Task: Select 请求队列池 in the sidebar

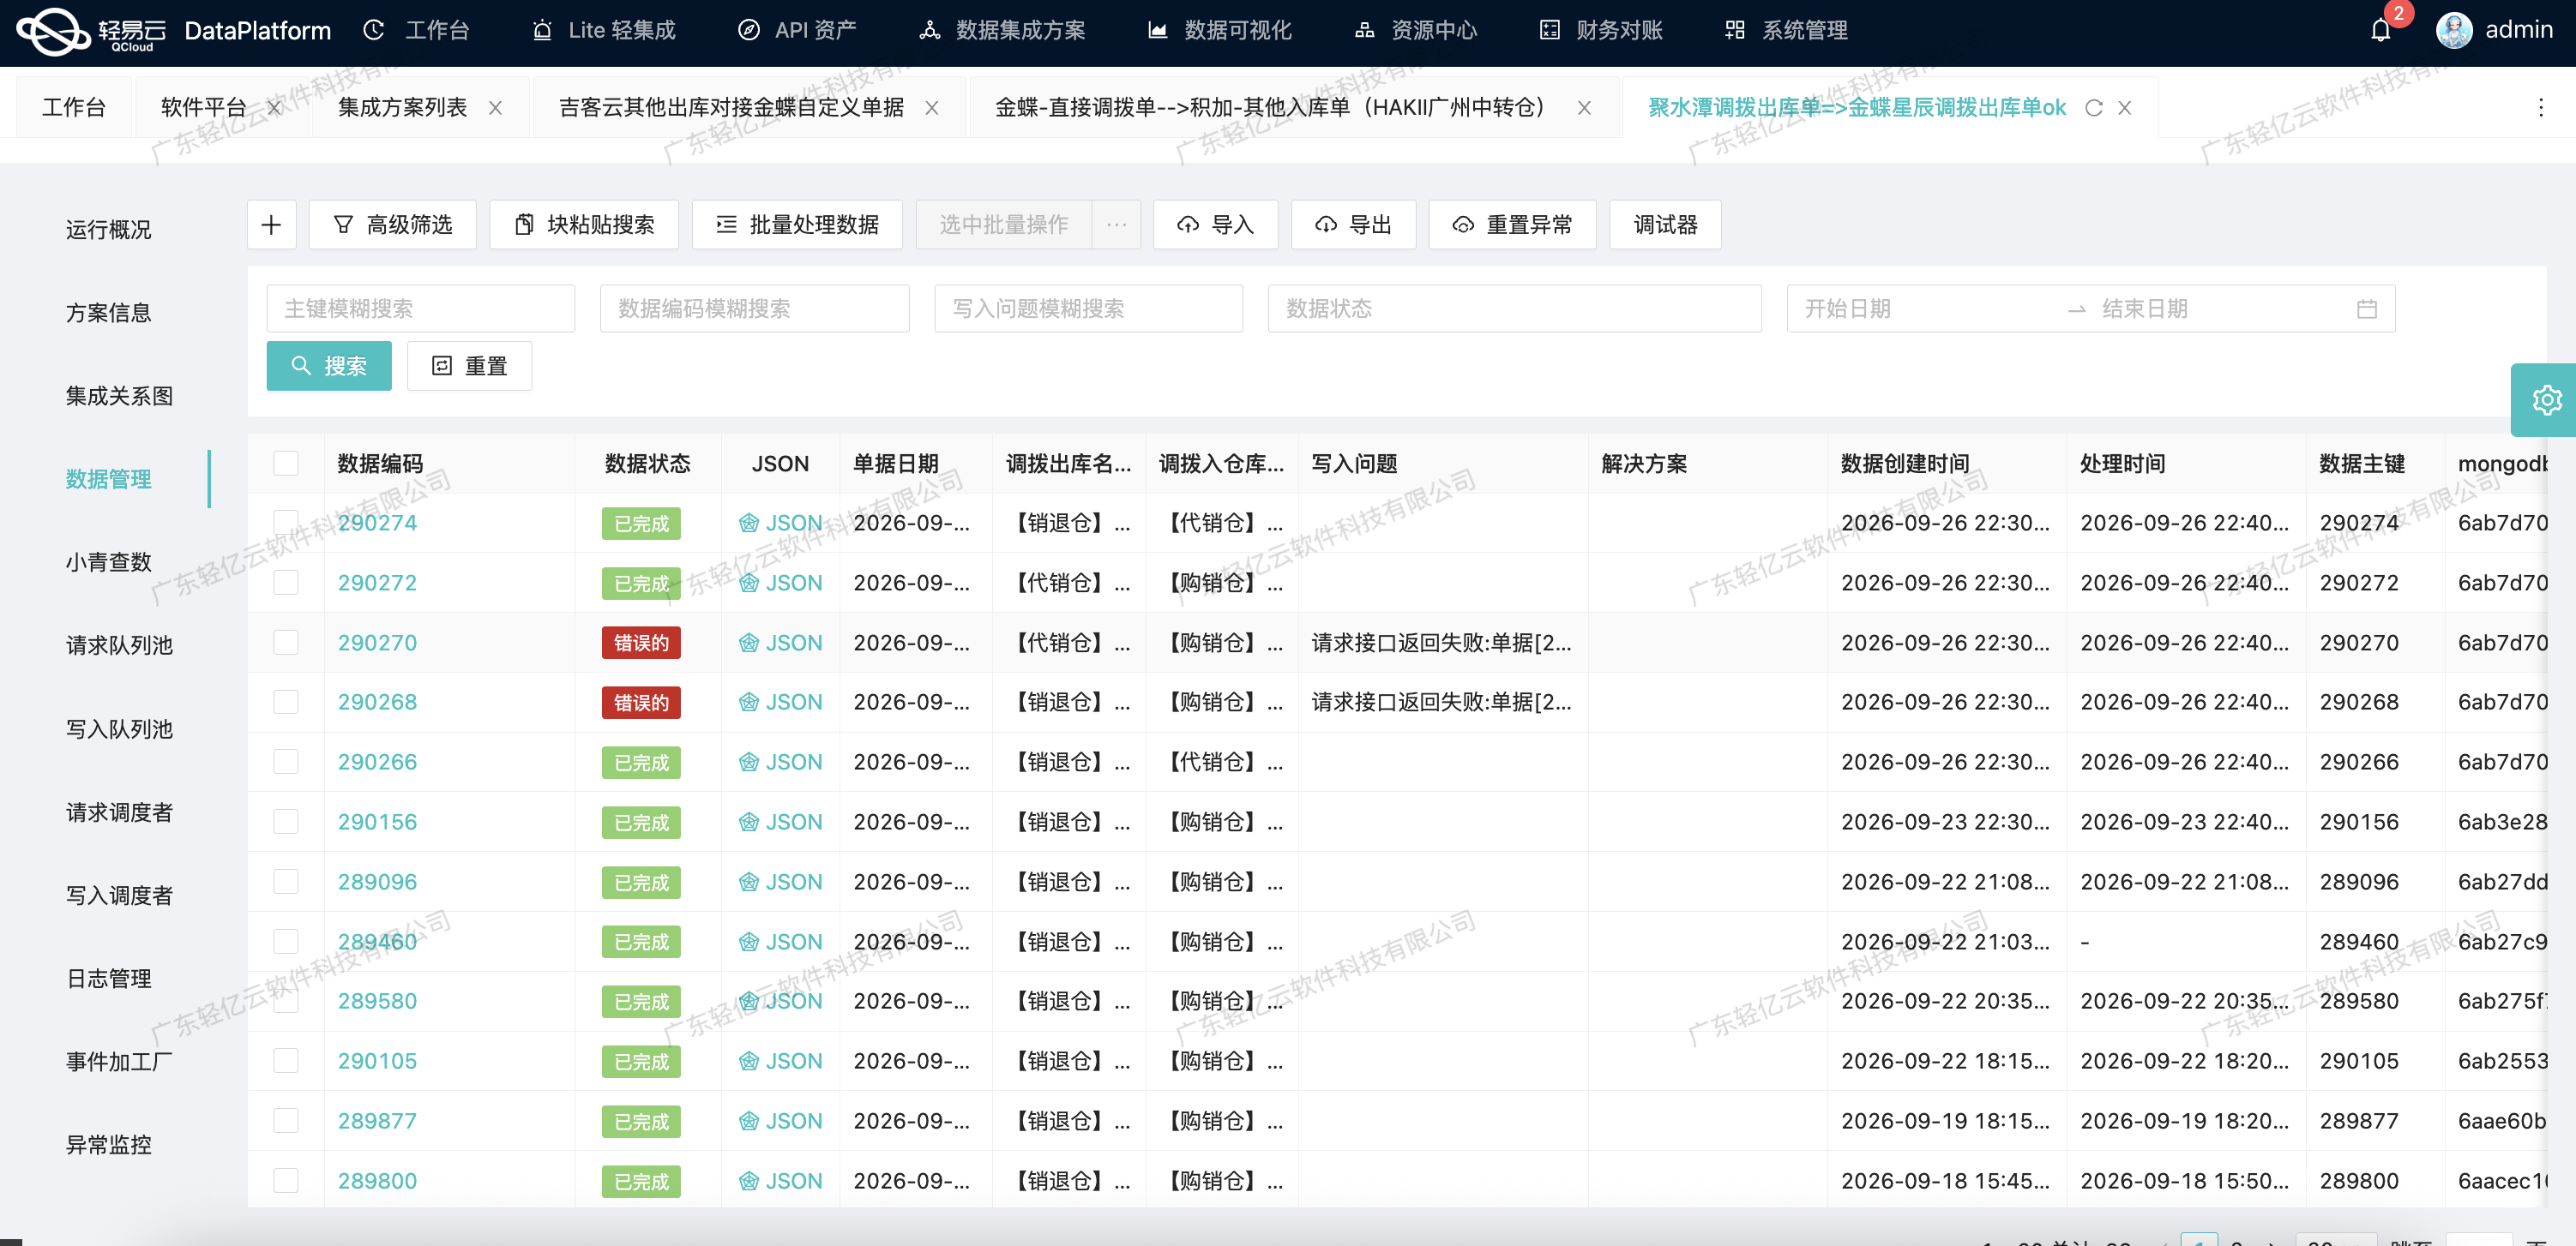Action: (x=119, y=645)
